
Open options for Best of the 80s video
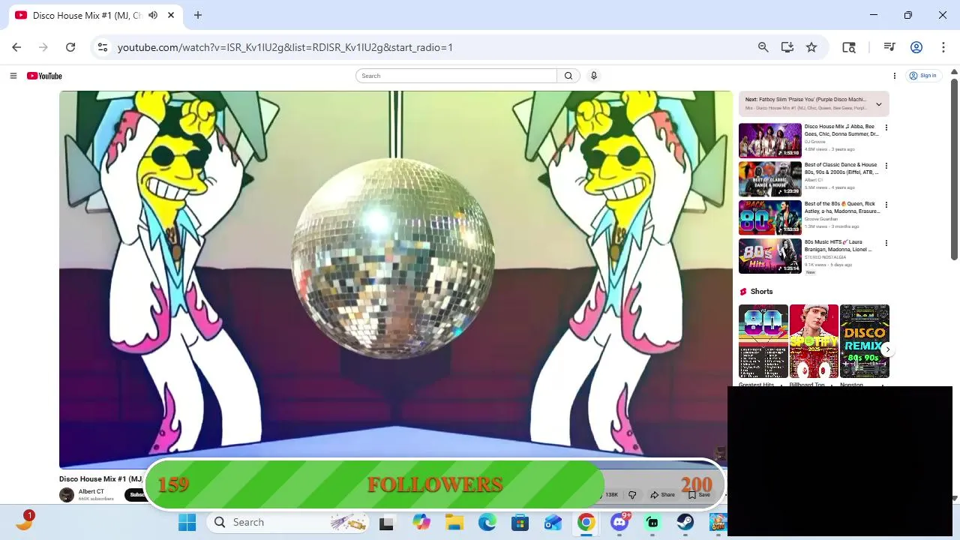tap(886, 205)
